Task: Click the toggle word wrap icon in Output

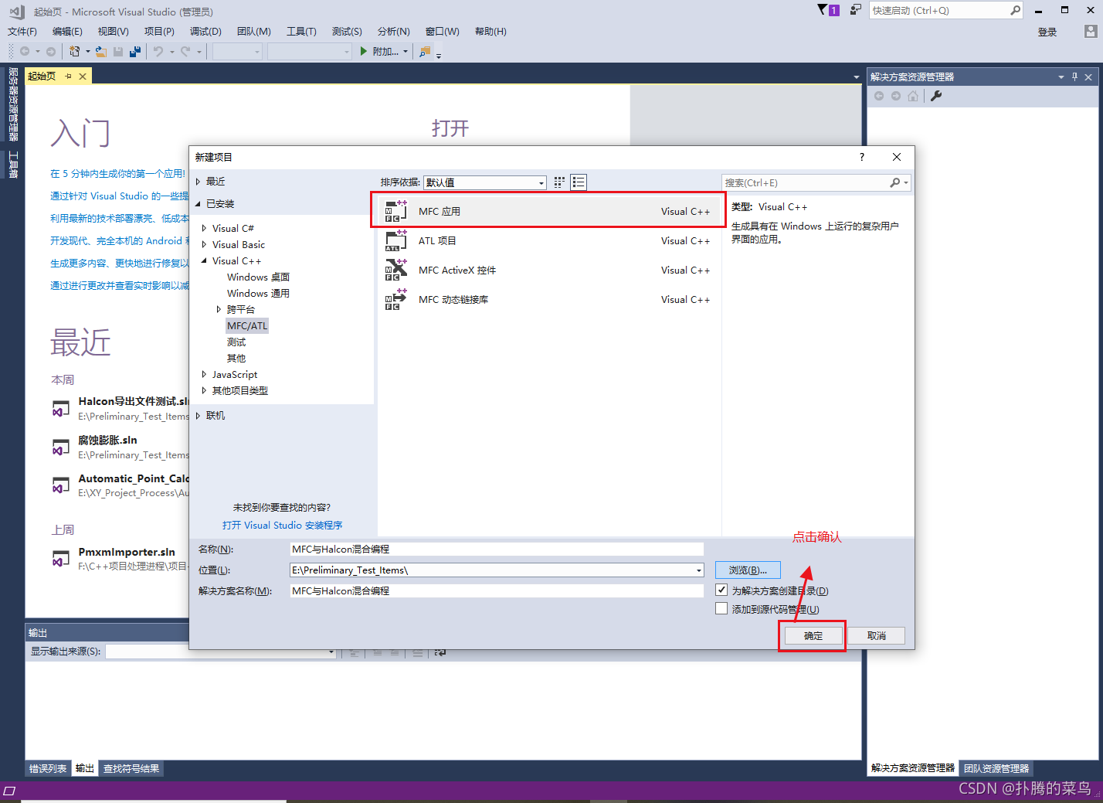Action: [440, 652]
